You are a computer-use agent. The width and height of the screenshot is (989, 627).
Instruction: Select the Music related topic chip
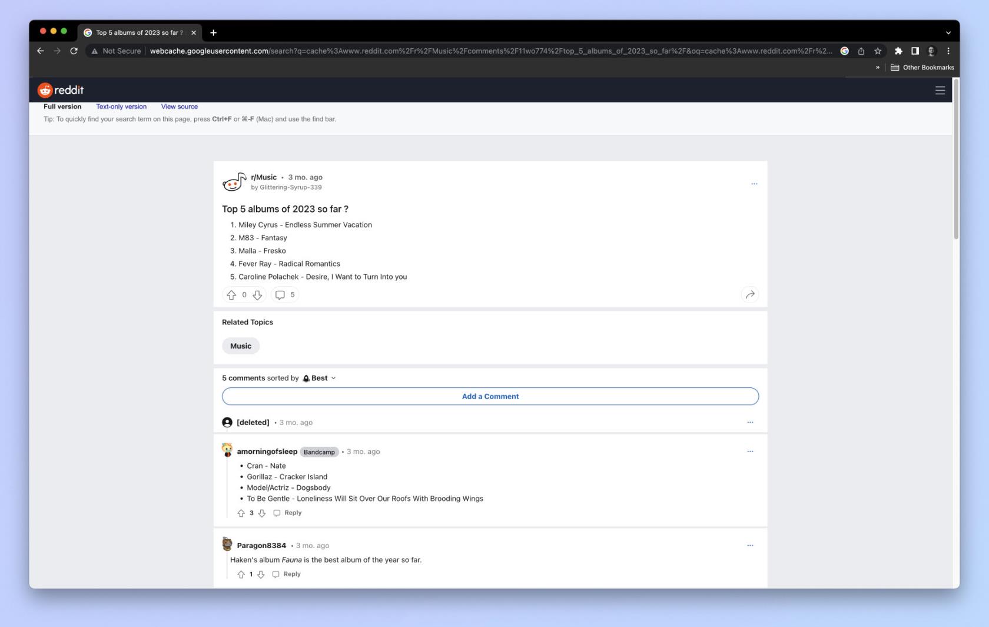tap(241, 346)
